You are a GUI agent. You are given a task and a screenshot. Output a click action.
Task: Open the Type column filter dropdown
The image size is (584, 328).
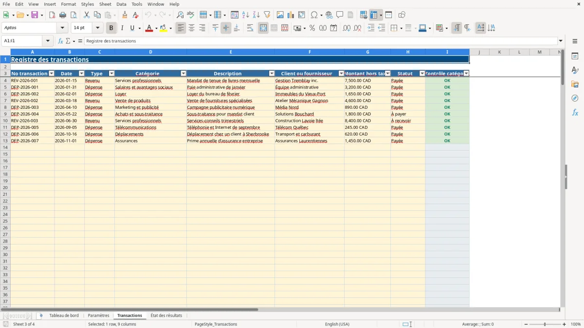coord(111,74)
